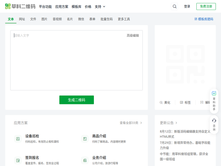Switch to the 表单 tab
Screen dimensions: 221x166
click(92, 19)
